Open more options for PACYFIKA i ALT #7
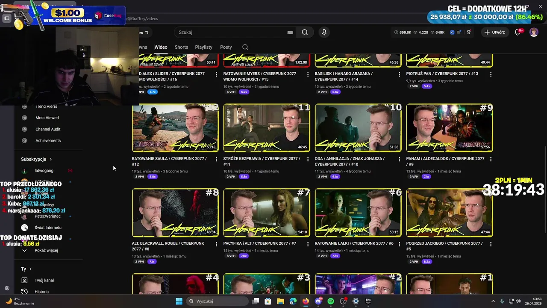This screenshot has height=308, width=547. point(308,244)
